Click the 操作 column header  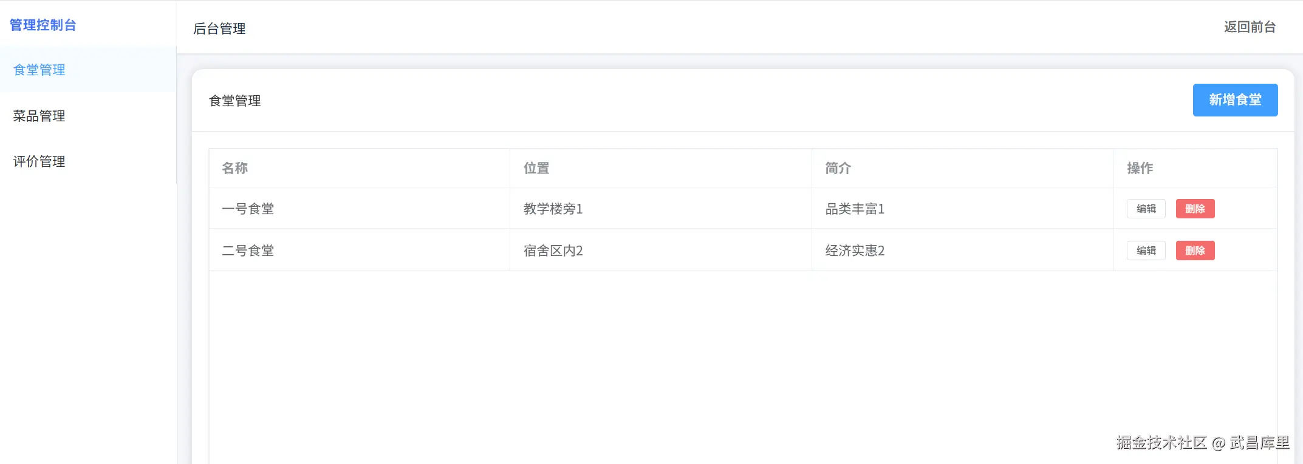[1195, 168]
